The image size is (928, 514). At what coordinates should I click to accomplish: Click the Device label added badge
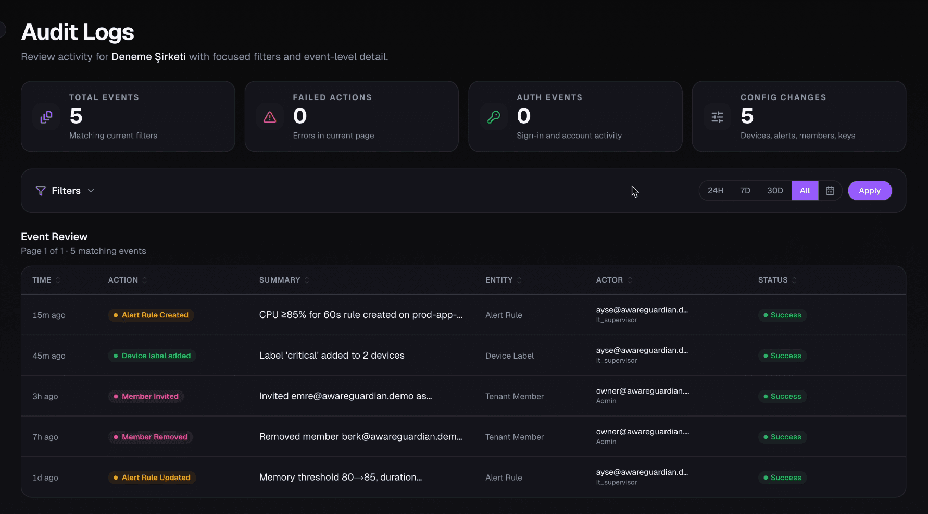coord(152,356)
